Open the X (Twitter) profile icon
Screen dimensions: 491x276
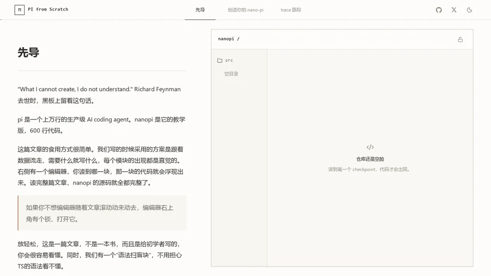pyautogui.click(x=454, y=10)
